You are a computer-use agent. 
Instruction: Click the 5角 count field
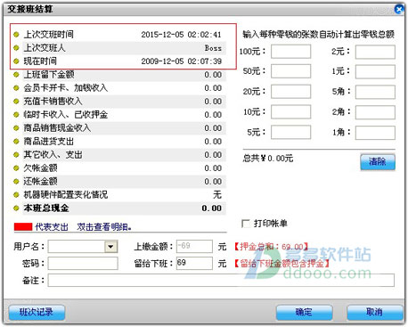[x=375, y=92]
